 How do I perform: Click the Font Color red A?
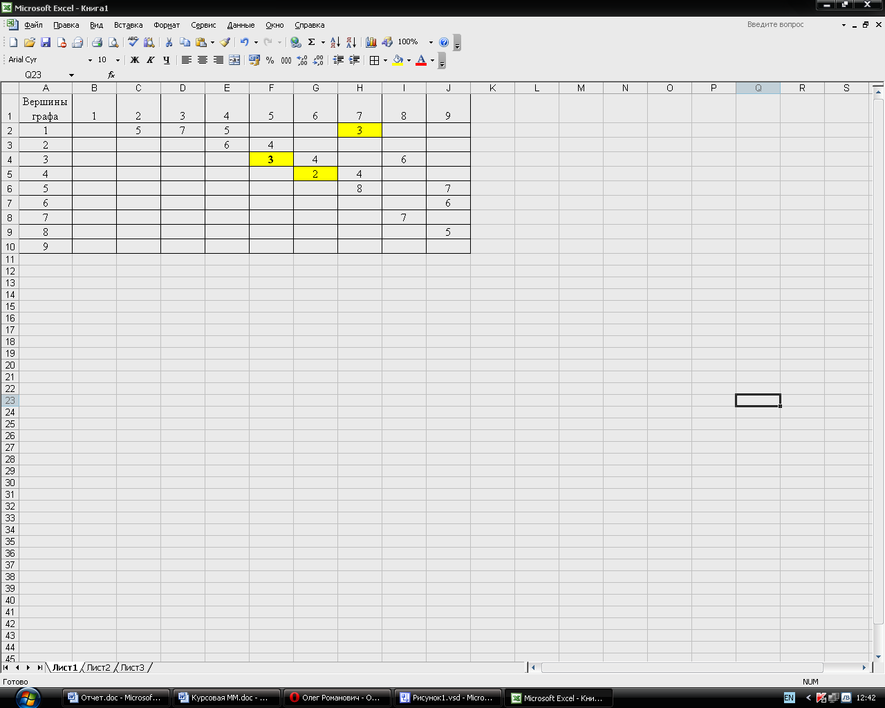pyautogui.click(x=421, y=60)
